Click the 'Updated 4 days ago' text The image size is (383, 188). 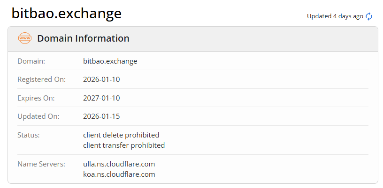[335, 16]
